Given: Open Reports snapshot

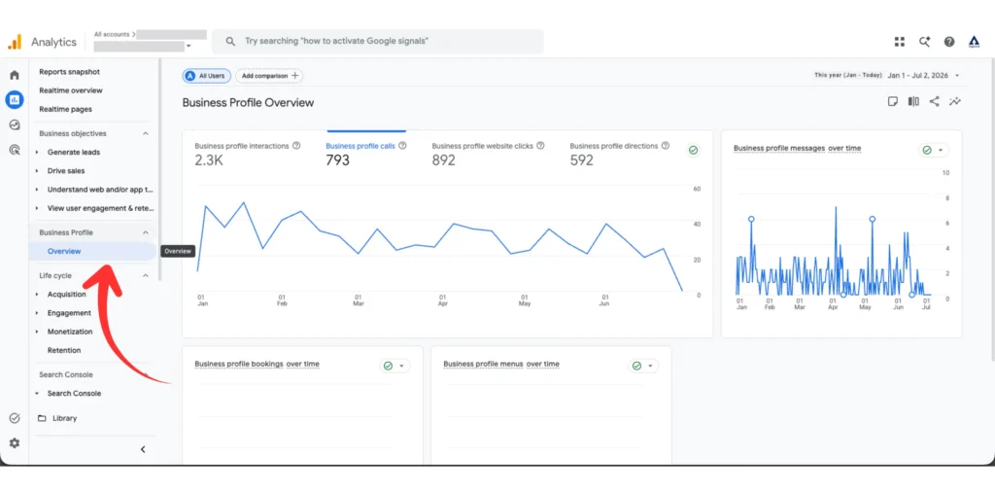Looking at the screenshot, I should point(69,72).
